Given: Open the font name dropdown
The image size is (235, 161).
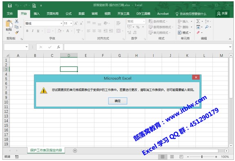Looking at the screenshot, I should pos(61,24).
